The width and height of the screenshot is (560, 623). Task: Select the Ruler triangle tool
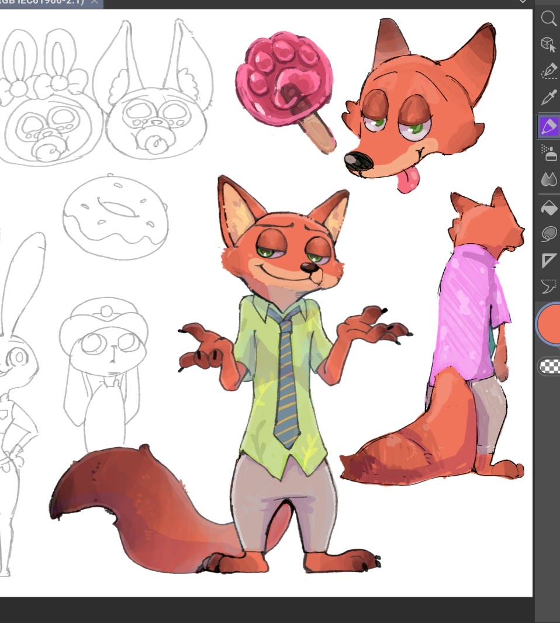[549, 260]
